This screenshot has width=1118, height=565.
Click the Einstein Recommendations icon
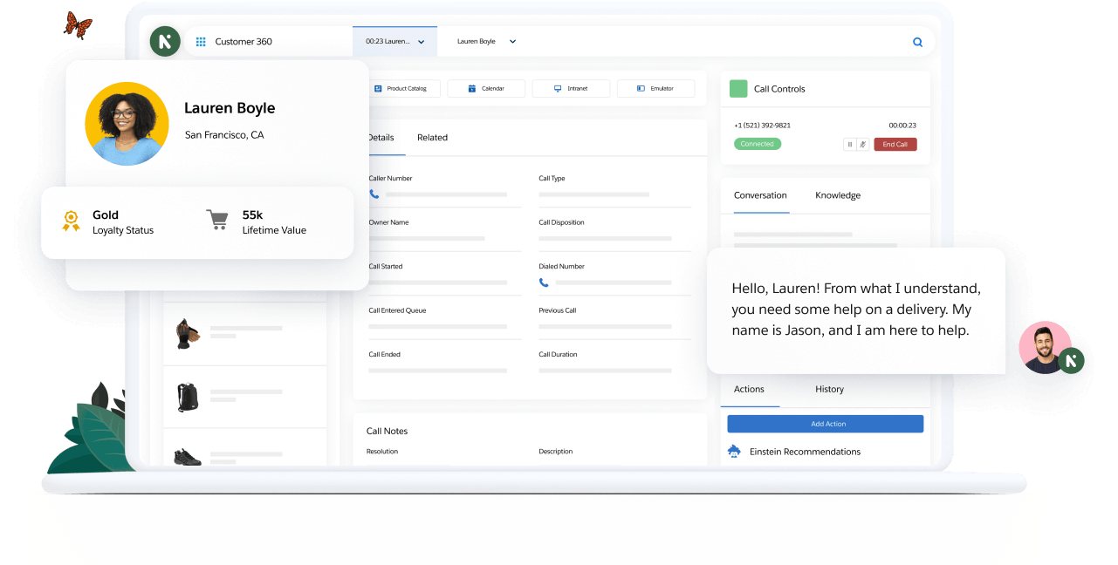[x=734, y=452]
